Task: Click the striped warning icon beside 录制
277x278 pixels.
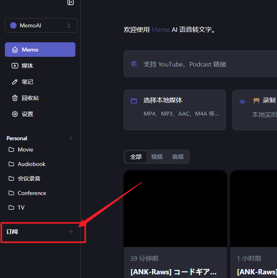Action: point(256,101)
